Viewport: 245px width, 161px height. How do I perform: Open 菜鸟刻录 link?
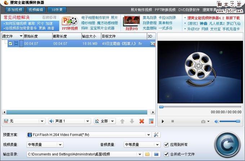tap(150, 18)
